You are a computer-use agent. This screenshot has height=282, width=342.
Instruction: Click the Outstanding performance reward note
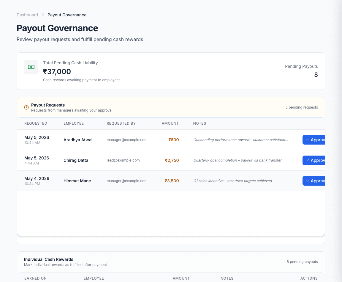tap(240, 140)
